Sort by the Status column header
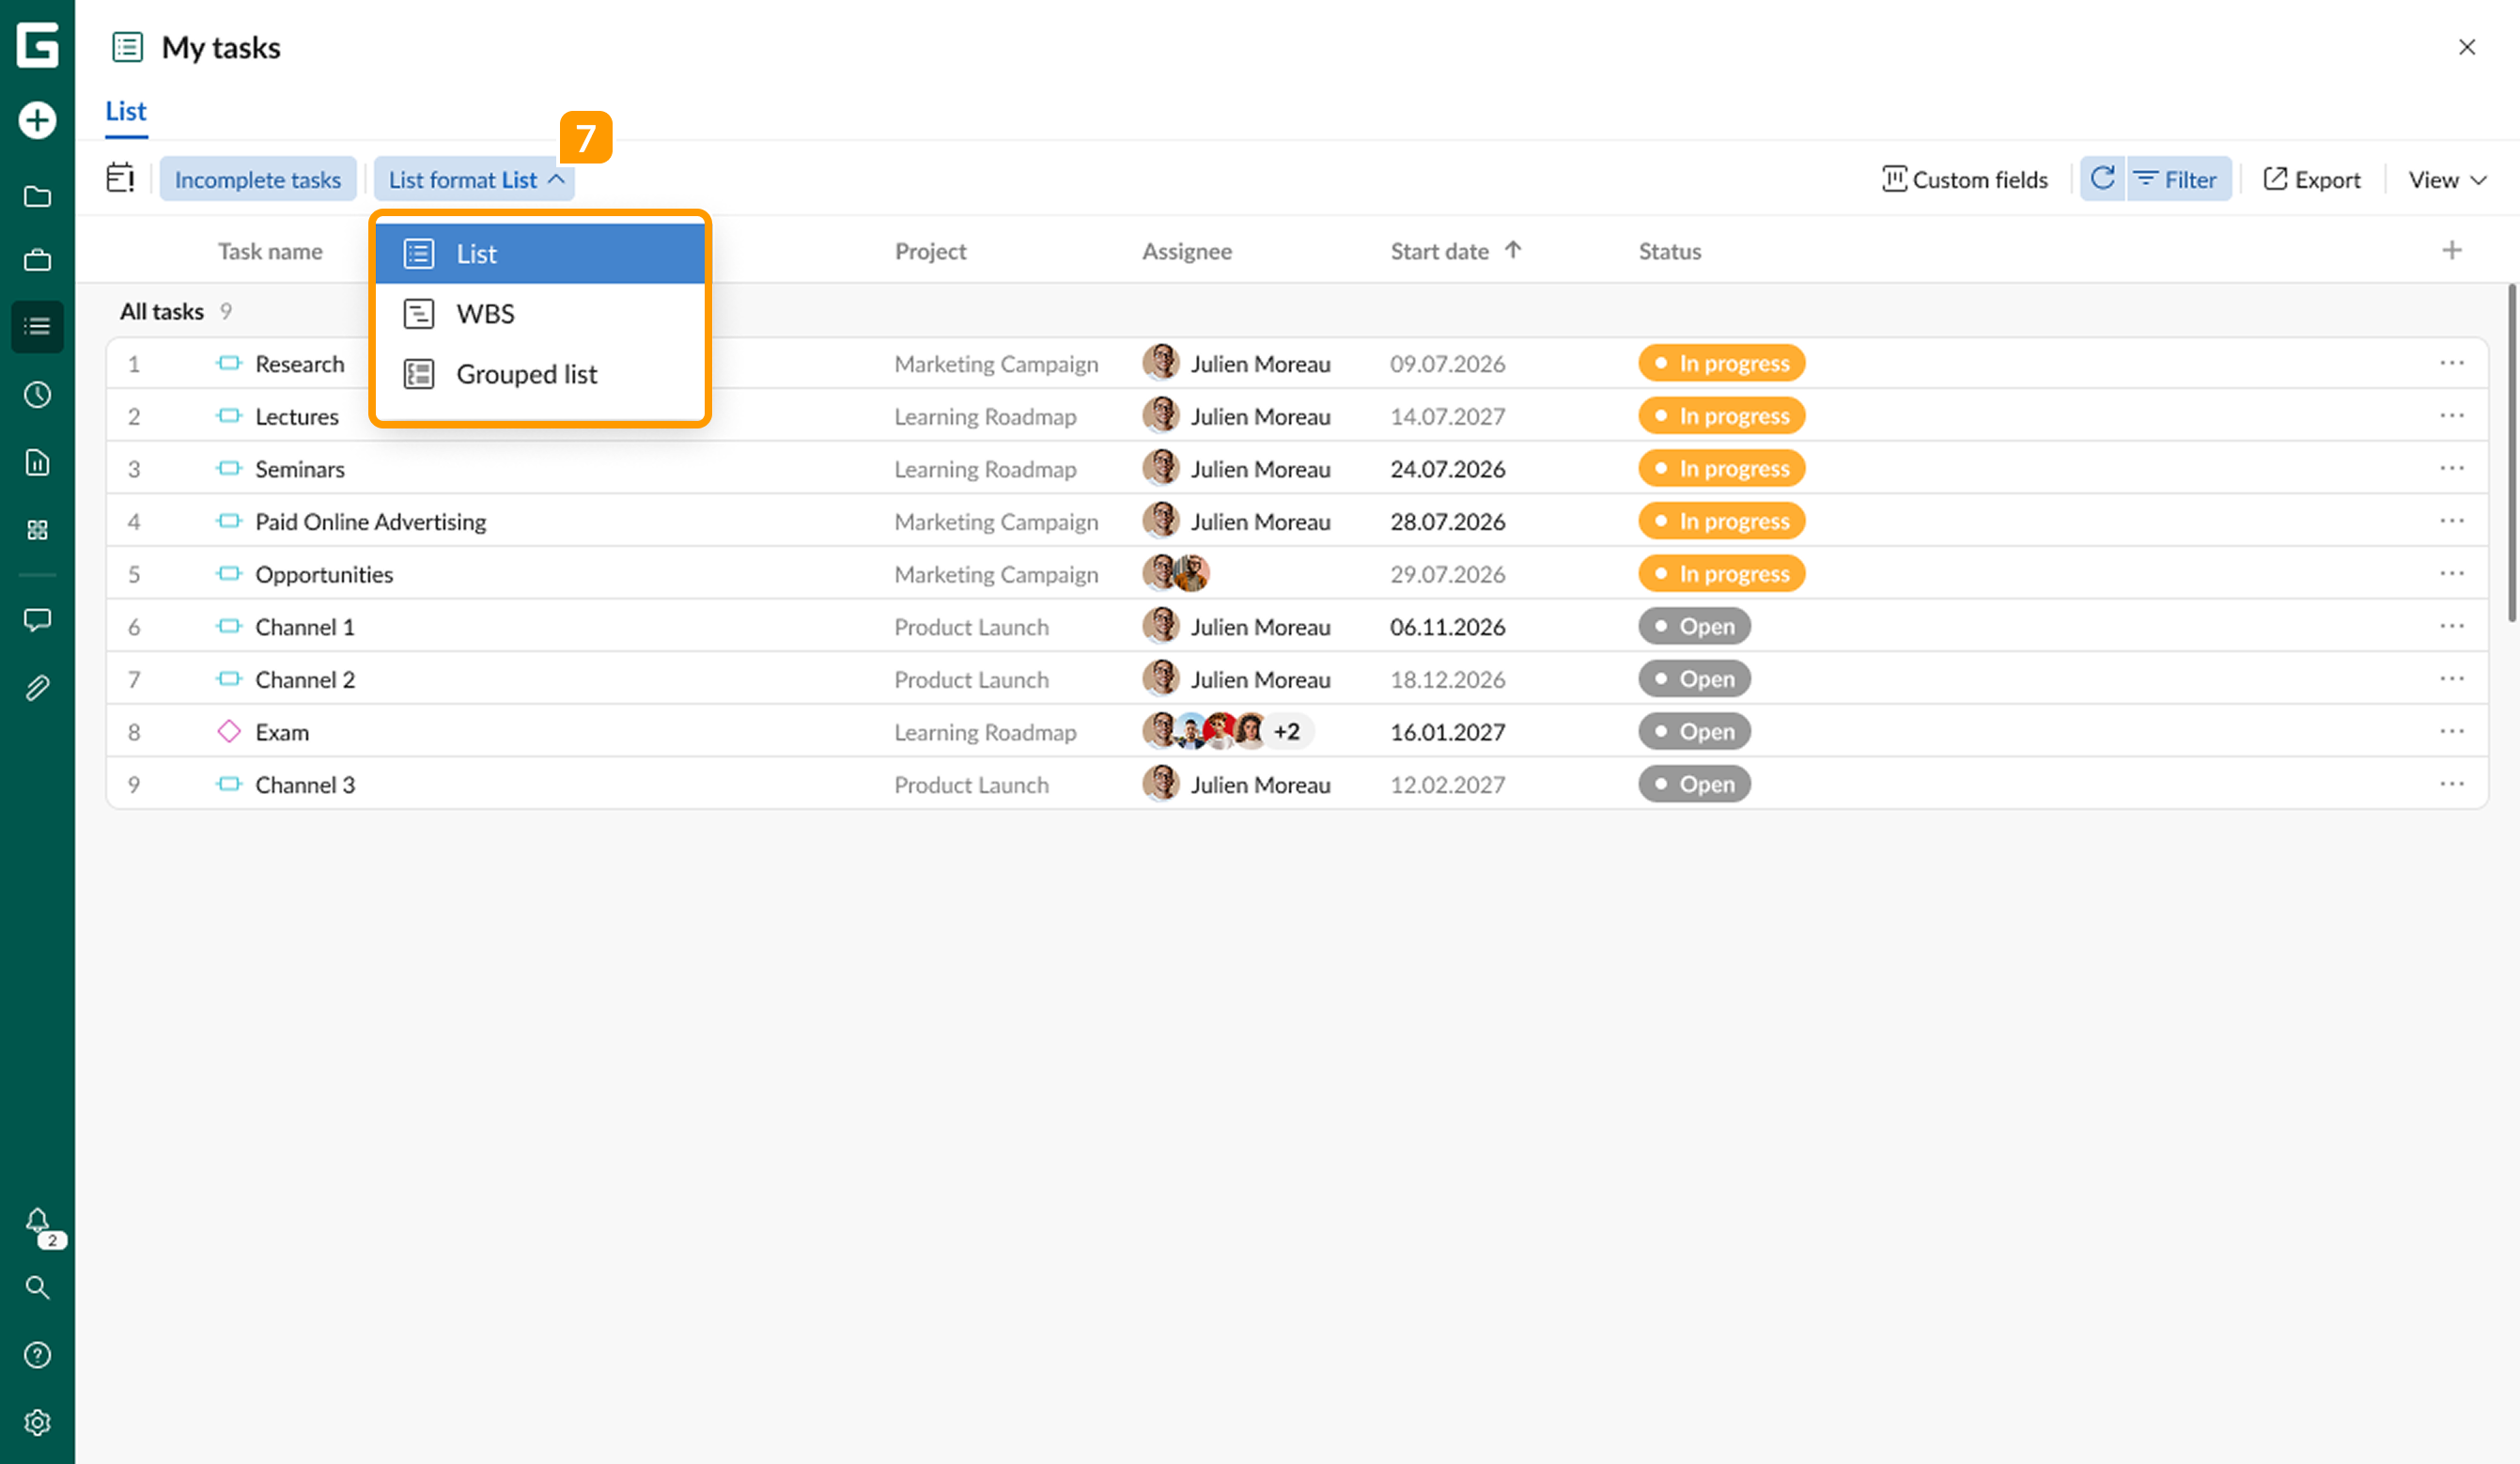 [x=1670, y=251]
